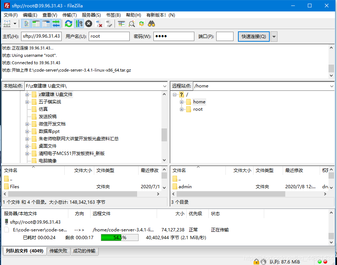Click the refresh file lists icon
The width and height of the screenshot is (337, 265).
pyautogui.click(x=69, y=24)
